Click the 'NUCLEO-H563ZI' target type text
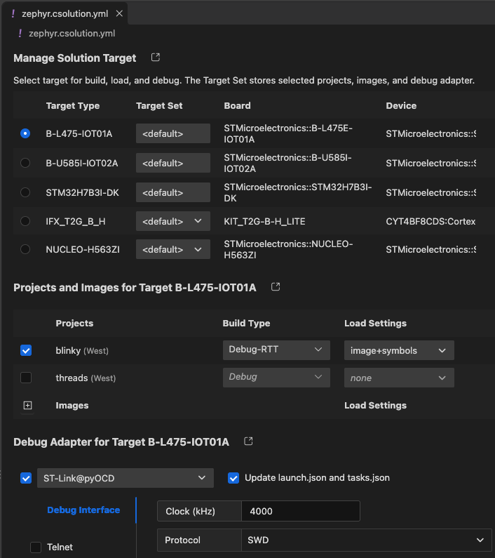The image size is (495, 558). point(83,249)
